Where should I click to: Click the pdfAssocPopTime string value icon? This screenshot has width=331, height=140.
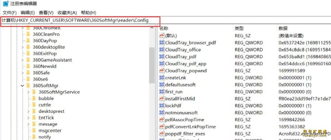[x=162, y=119]
